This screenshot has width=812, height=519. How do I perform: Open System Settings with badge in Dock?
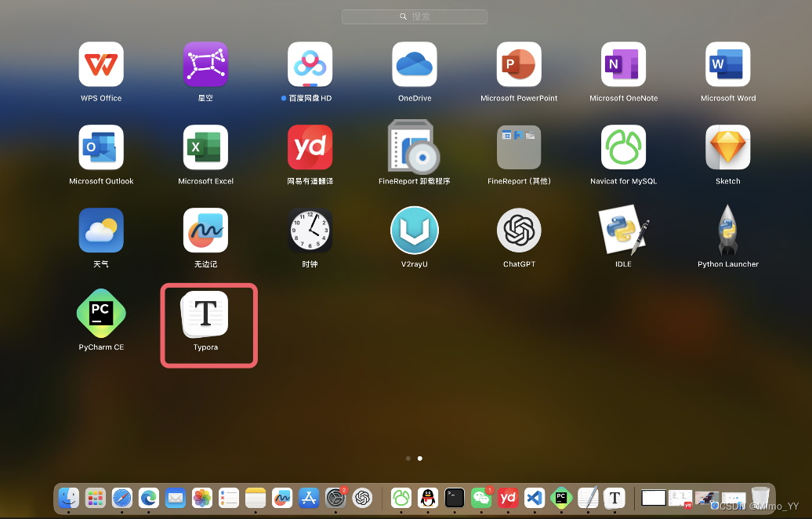pos(335,499)
